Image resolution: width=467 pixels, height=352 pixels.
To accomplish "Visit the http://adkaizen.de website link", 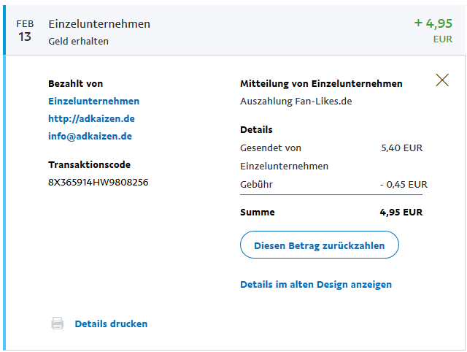I will tap(91, 118).
